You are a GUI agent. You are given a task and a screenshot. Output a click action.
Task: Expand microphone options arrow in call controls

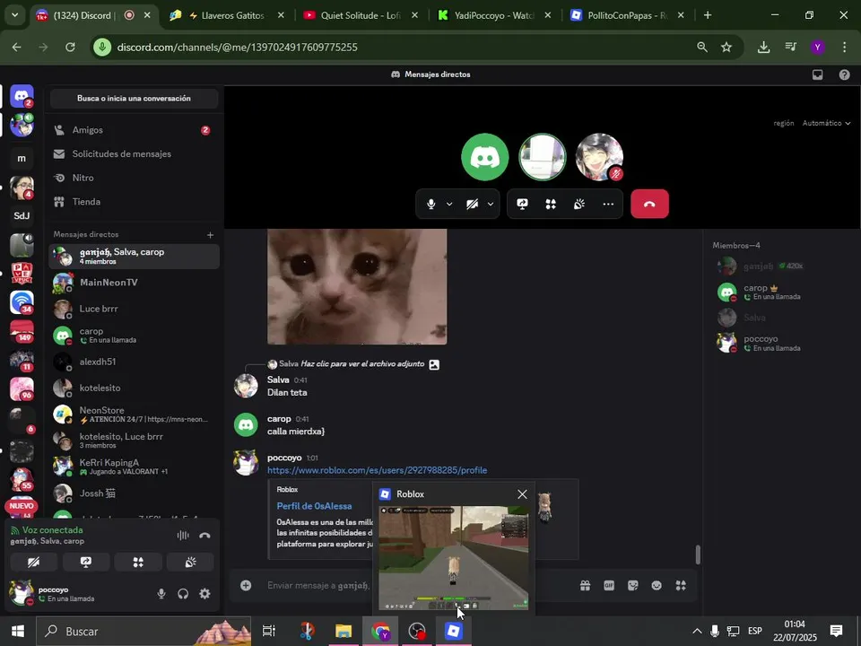point(449,204)
